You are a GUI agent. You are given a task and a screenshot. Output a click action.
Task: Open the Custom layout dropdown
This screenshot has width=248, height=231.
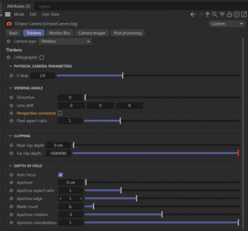coord(227,24)
